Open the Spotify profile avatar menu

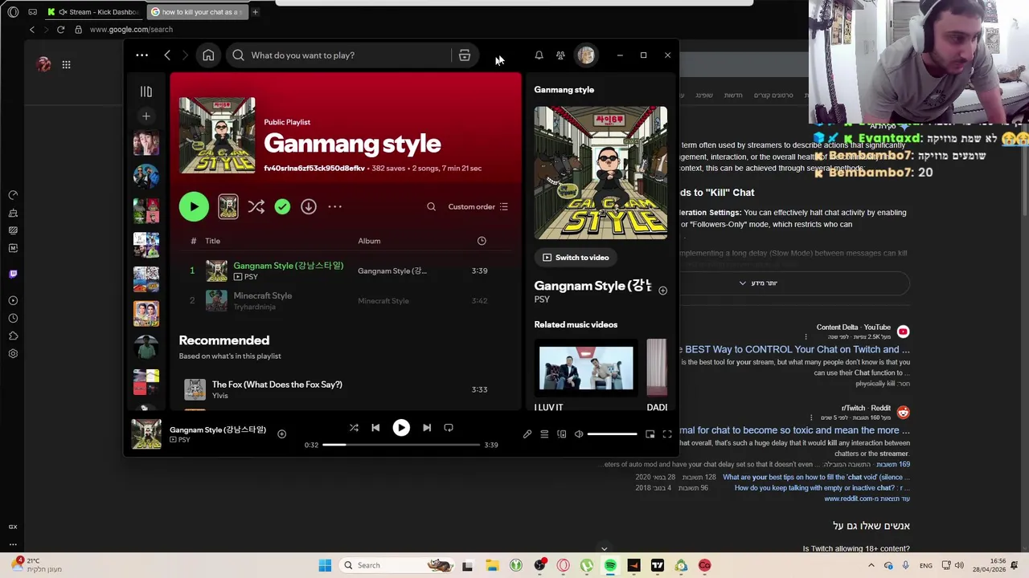pyautogui.click(x=585, y=55)
